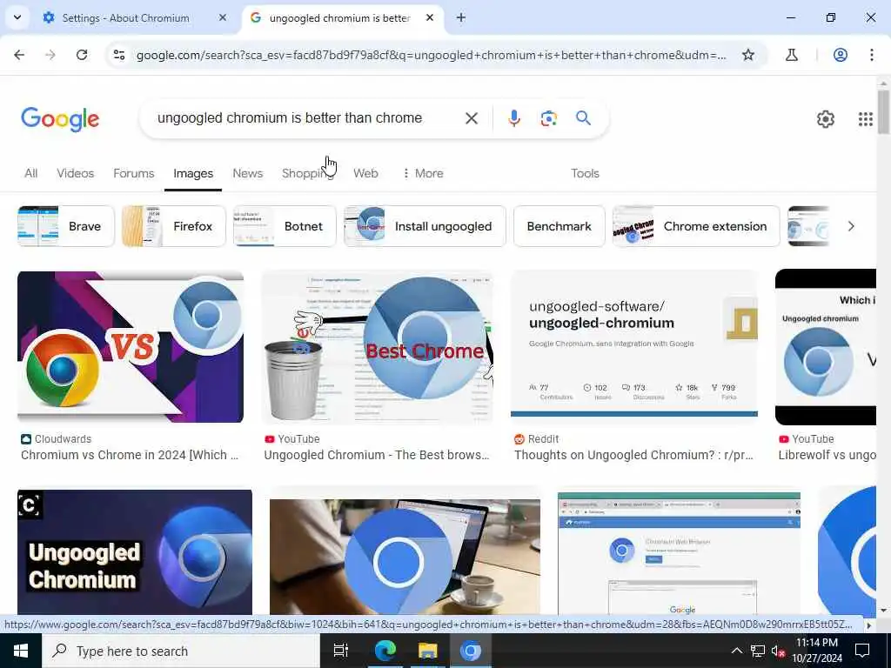891x668 pixels.
Task: Clear the search query with X
Action: 472,118
